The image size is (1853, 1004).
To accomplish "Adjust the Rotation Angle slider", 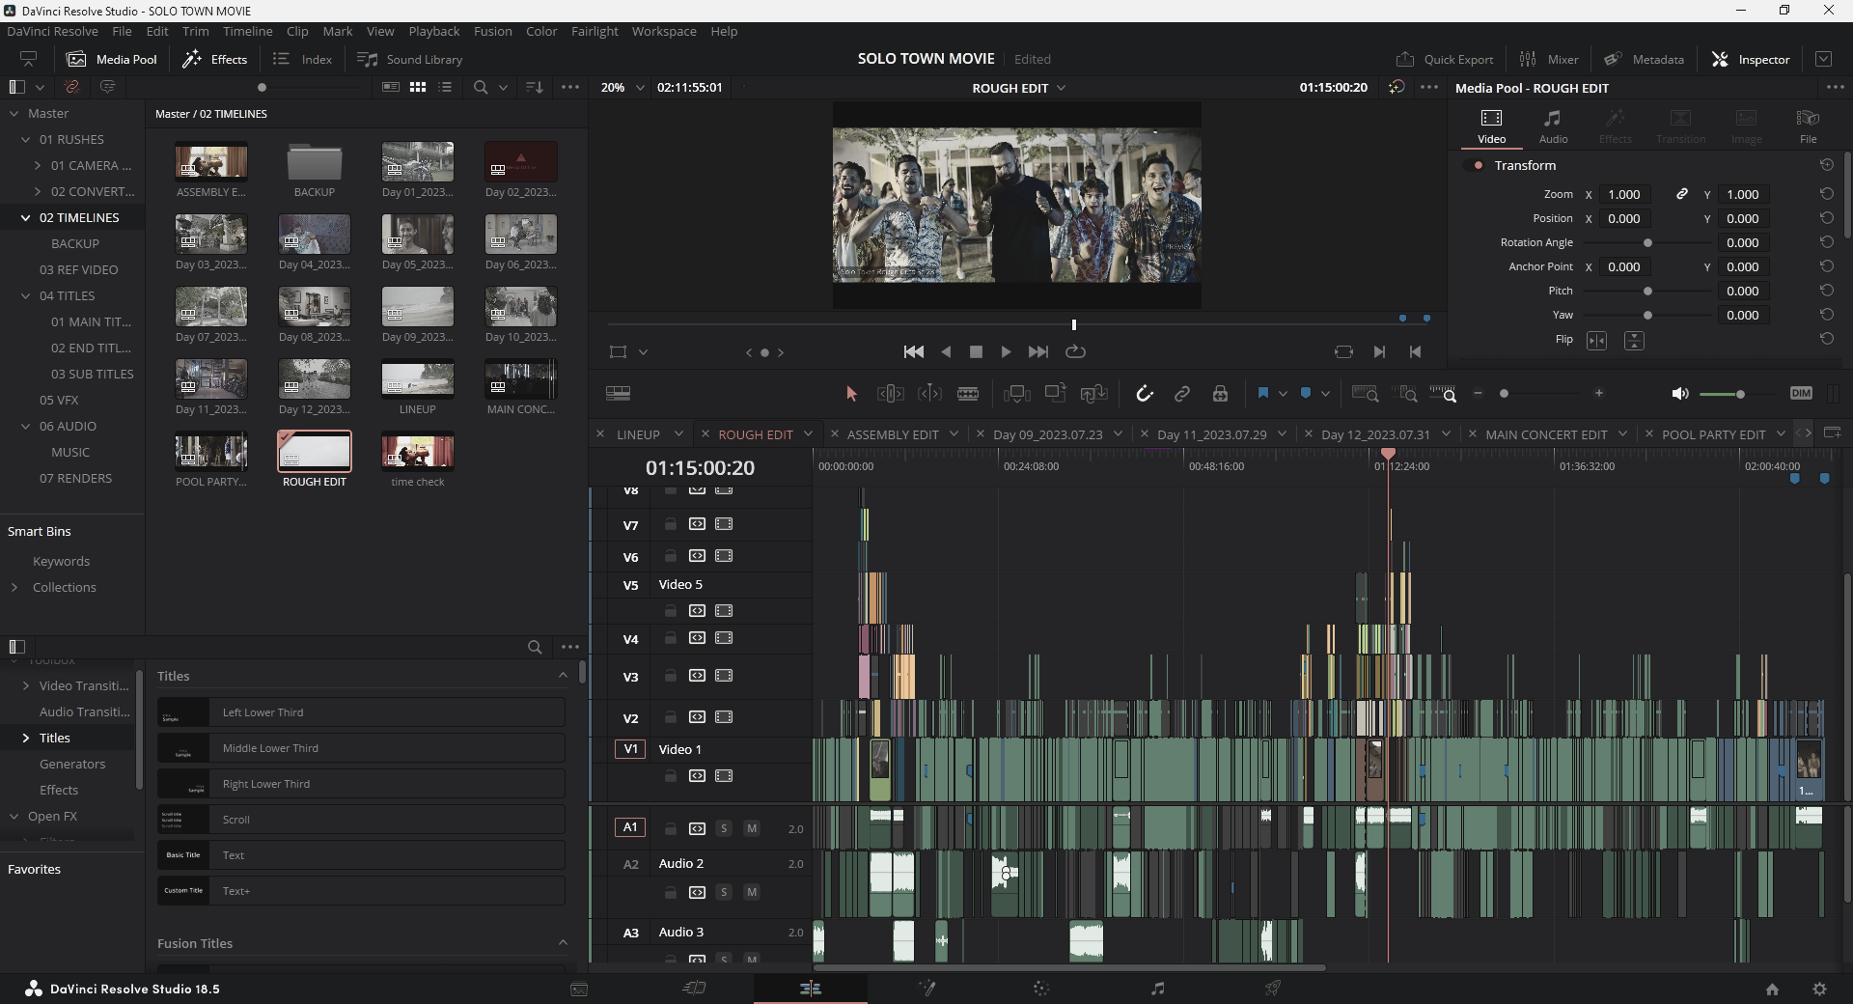I will pyautogui.click(x=1647, y=243).
